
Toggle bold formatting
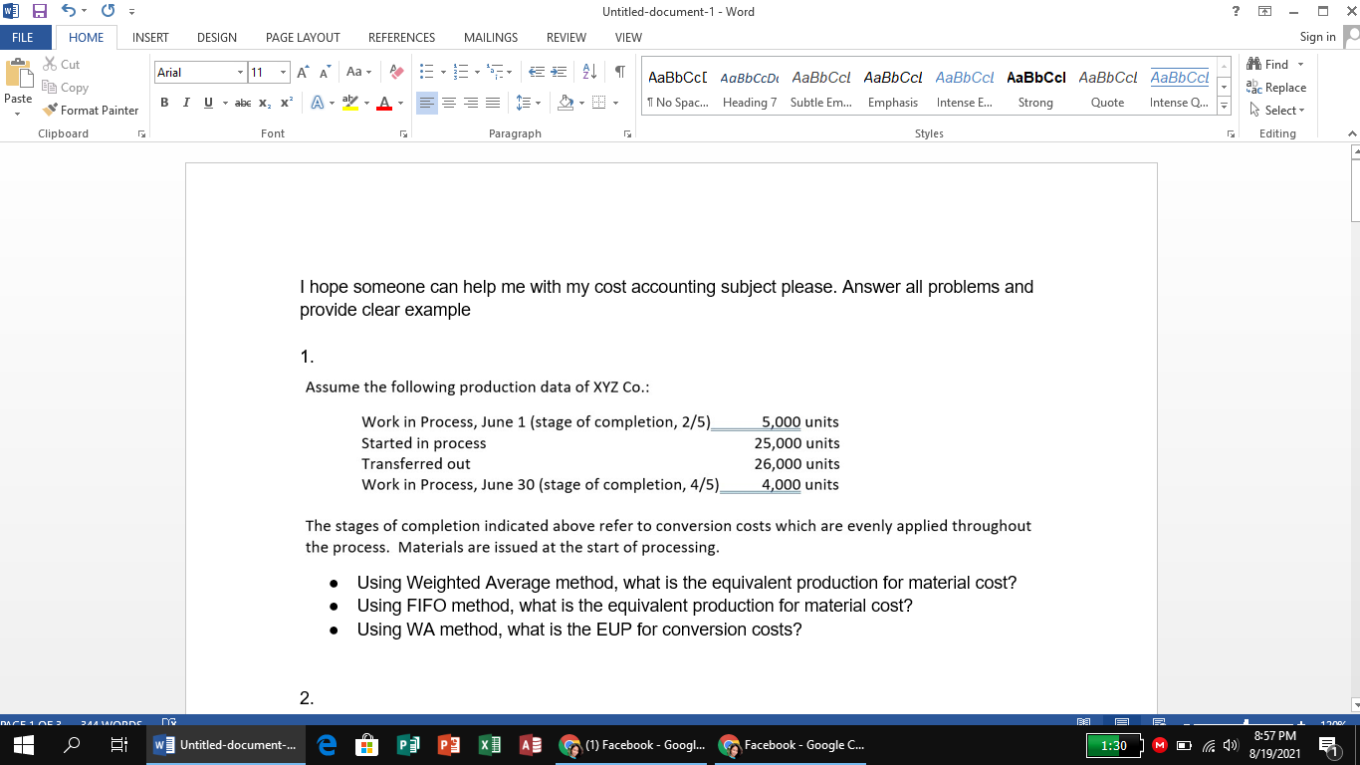(163, 102)
